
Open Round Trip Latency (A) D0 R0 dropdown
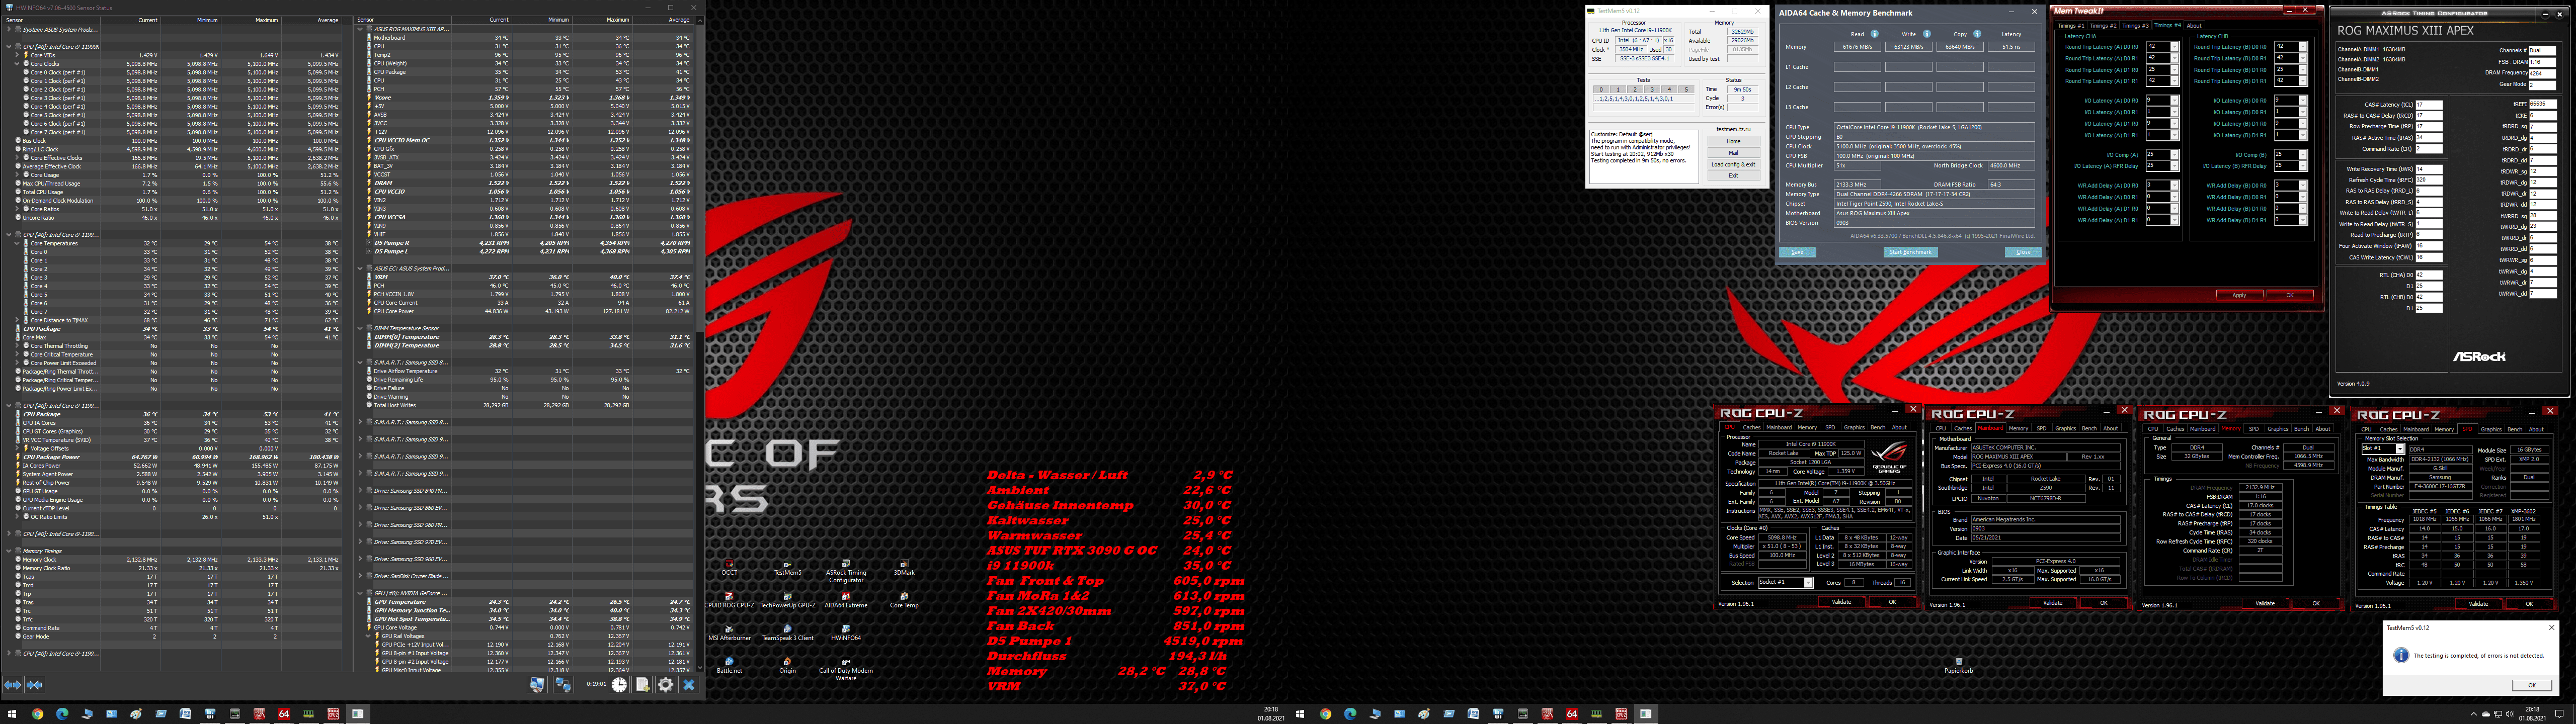coord(2175,46)
